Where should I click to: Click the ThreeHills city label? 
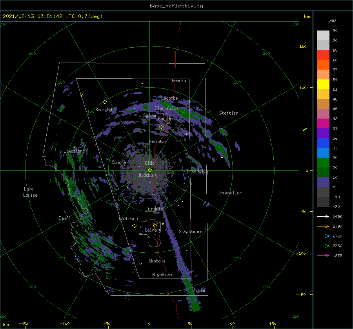point(197,171)
